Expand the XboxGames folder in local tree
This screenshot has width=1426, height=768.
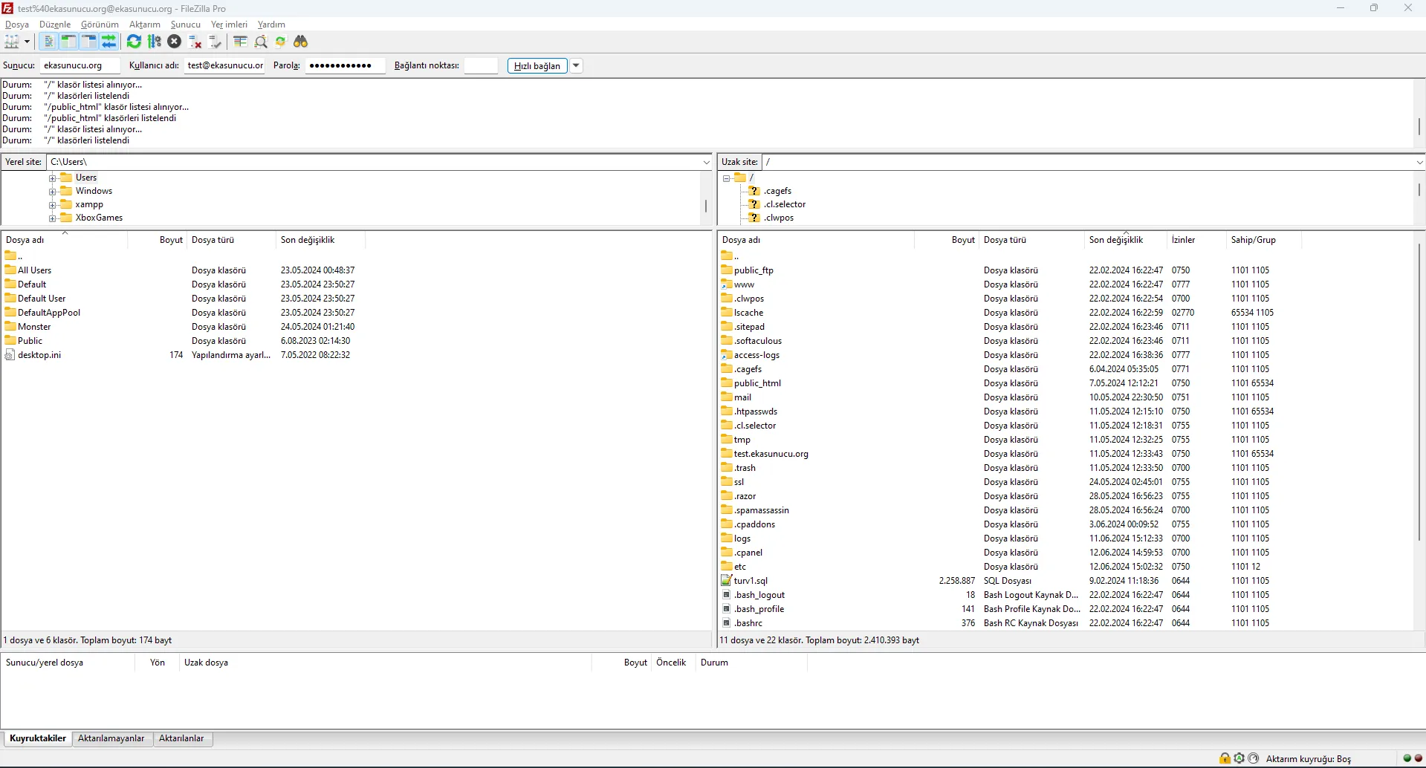53,218
